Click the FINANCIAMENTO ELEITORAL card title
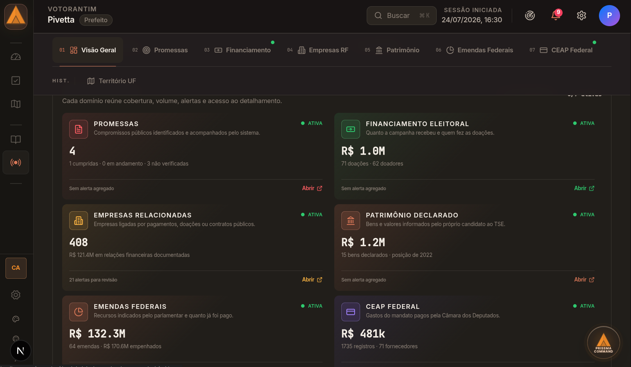The height and width of the screenshot is (367, 631). (x=417, y=124)
